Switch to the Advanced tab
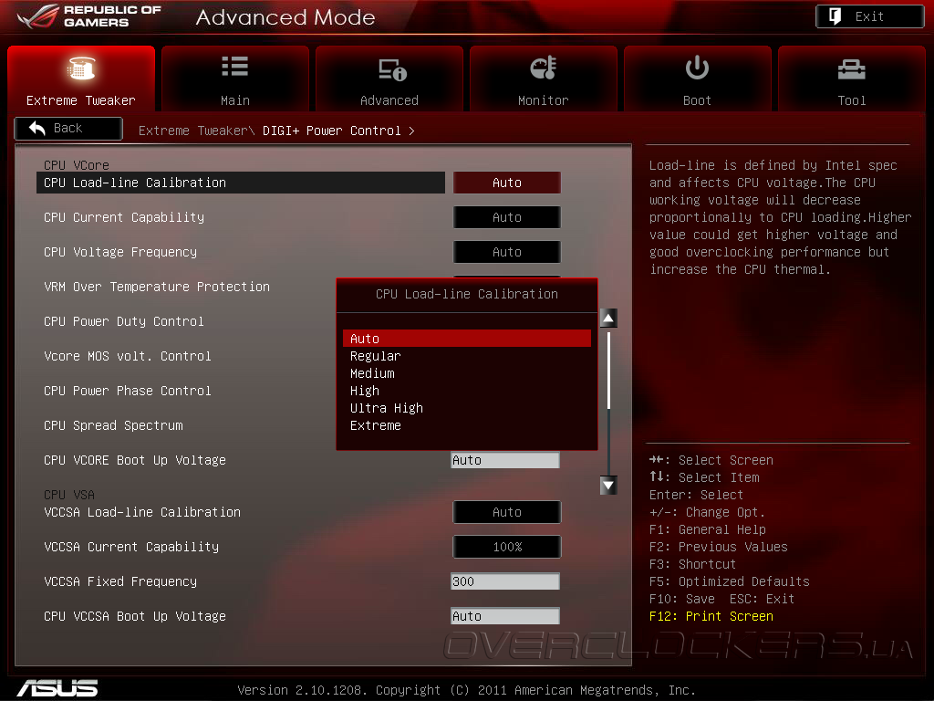This screenshot has height=701, width=934. [x=389, y=78]
